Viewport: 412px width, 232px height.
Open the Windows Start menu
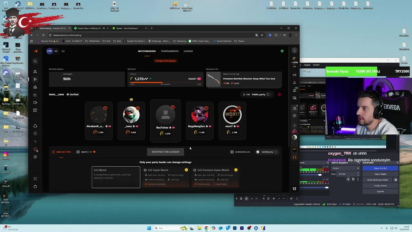pyautogui.click(x=149, y=228)
